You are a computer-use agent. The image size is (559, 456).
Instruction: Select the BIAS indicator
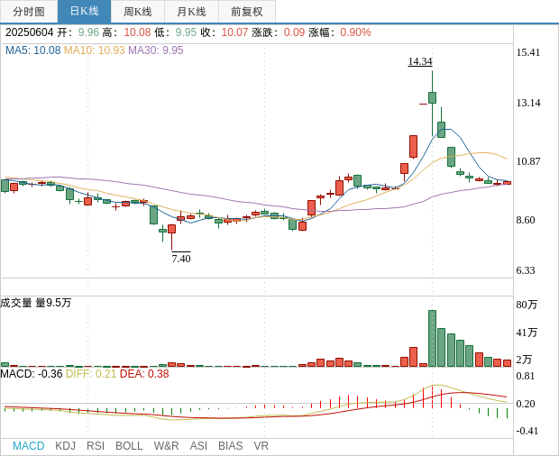[x=230, y=446]
